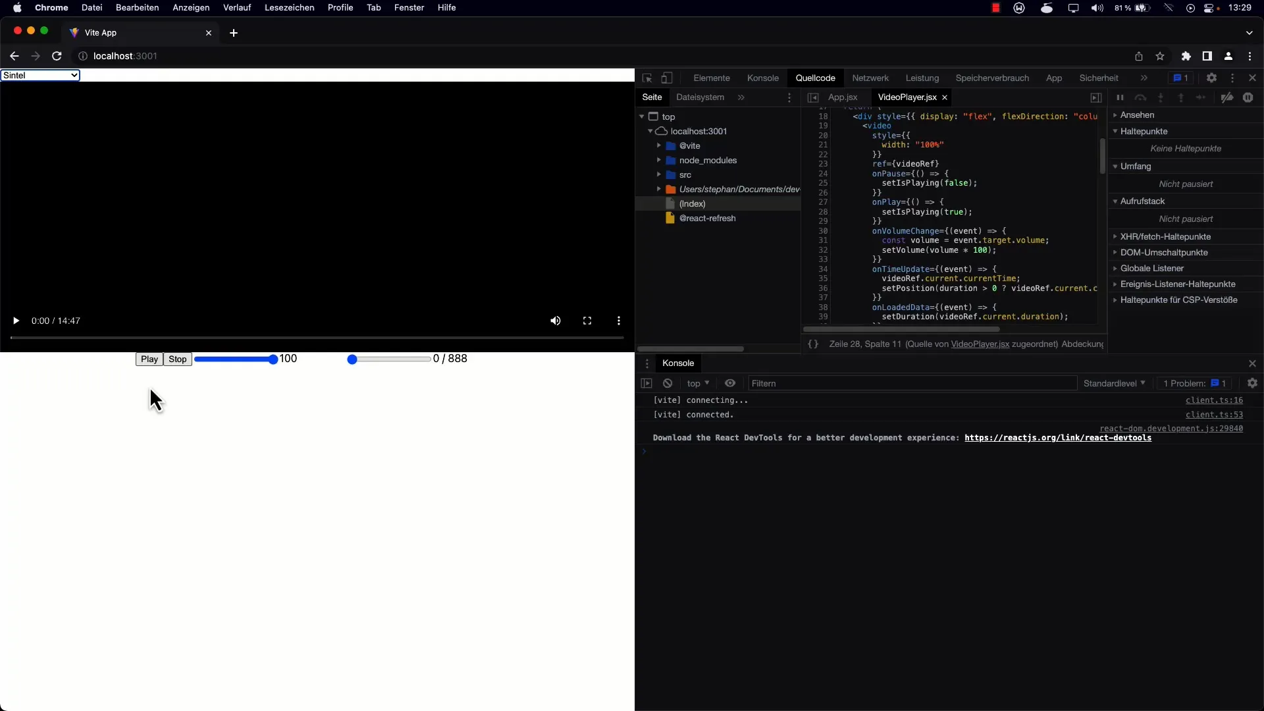Open console settings gear icon
Viewport: 1264px width, 711px height.
click(1252, 383)
